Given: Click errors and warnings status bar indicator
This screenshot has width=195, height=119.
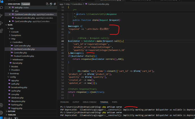Looking at the screenshot, I should (x=8, y=118).
